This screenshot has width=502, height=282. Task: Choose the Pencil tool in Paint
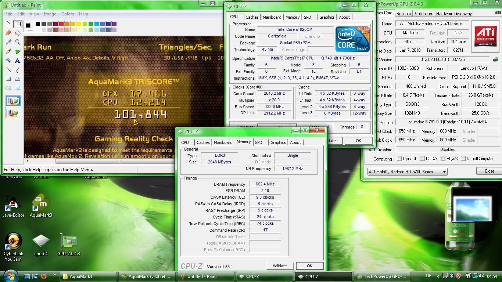coord(8,51)
